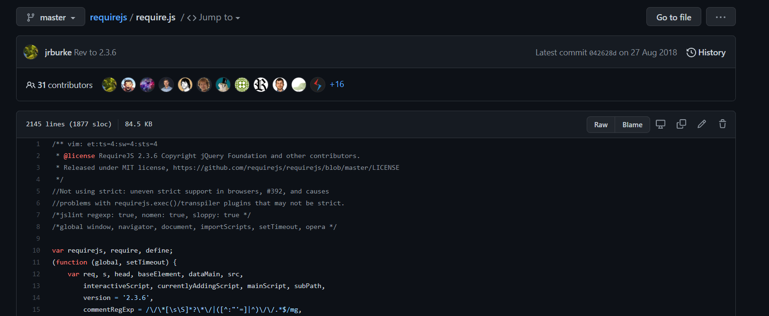Image resolution: width=769 pixels, height=316 pixels.
Task: Click the LICENSE URL text in line 3
Action: tap(286, 167)
